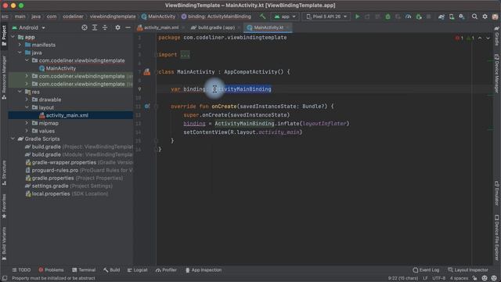Click the UTF-8 encoding status entry

pos(438,279)
